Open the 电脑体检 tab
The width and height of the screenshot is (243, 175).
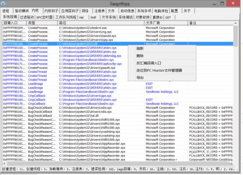click(161, 11)
